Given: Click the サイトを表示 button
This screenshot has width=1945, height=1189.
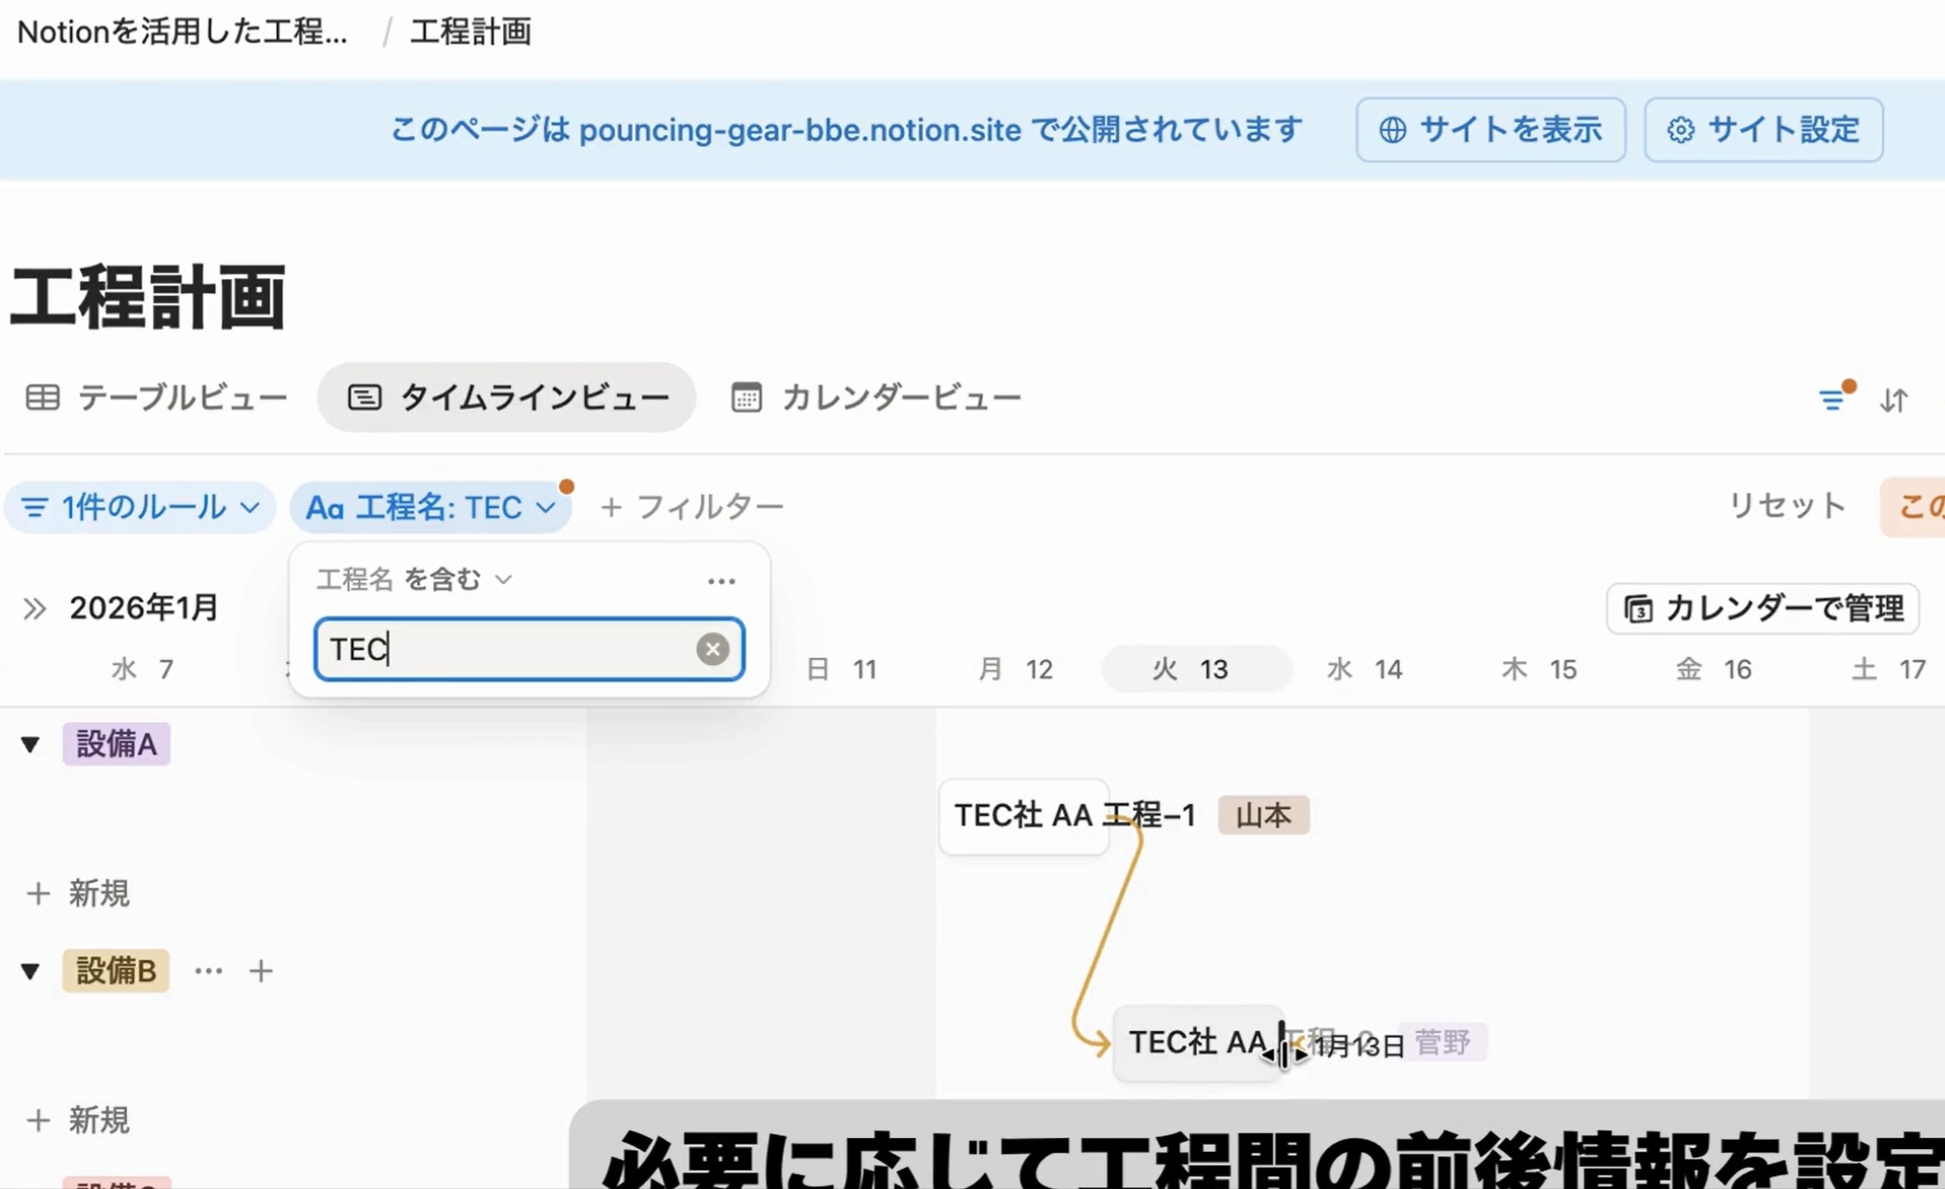Looking at the screenshot, I should click(x=1490, y=130).
